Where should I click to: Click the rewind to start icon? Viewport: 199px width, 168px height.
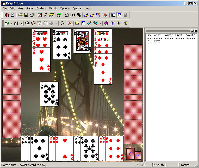pos(73,15)
